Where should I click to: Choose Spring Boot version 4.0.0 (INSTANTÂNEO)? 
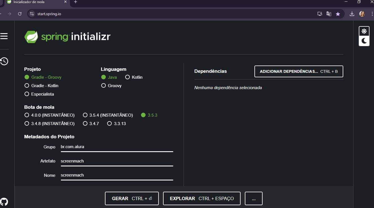[x=50, y=115]
